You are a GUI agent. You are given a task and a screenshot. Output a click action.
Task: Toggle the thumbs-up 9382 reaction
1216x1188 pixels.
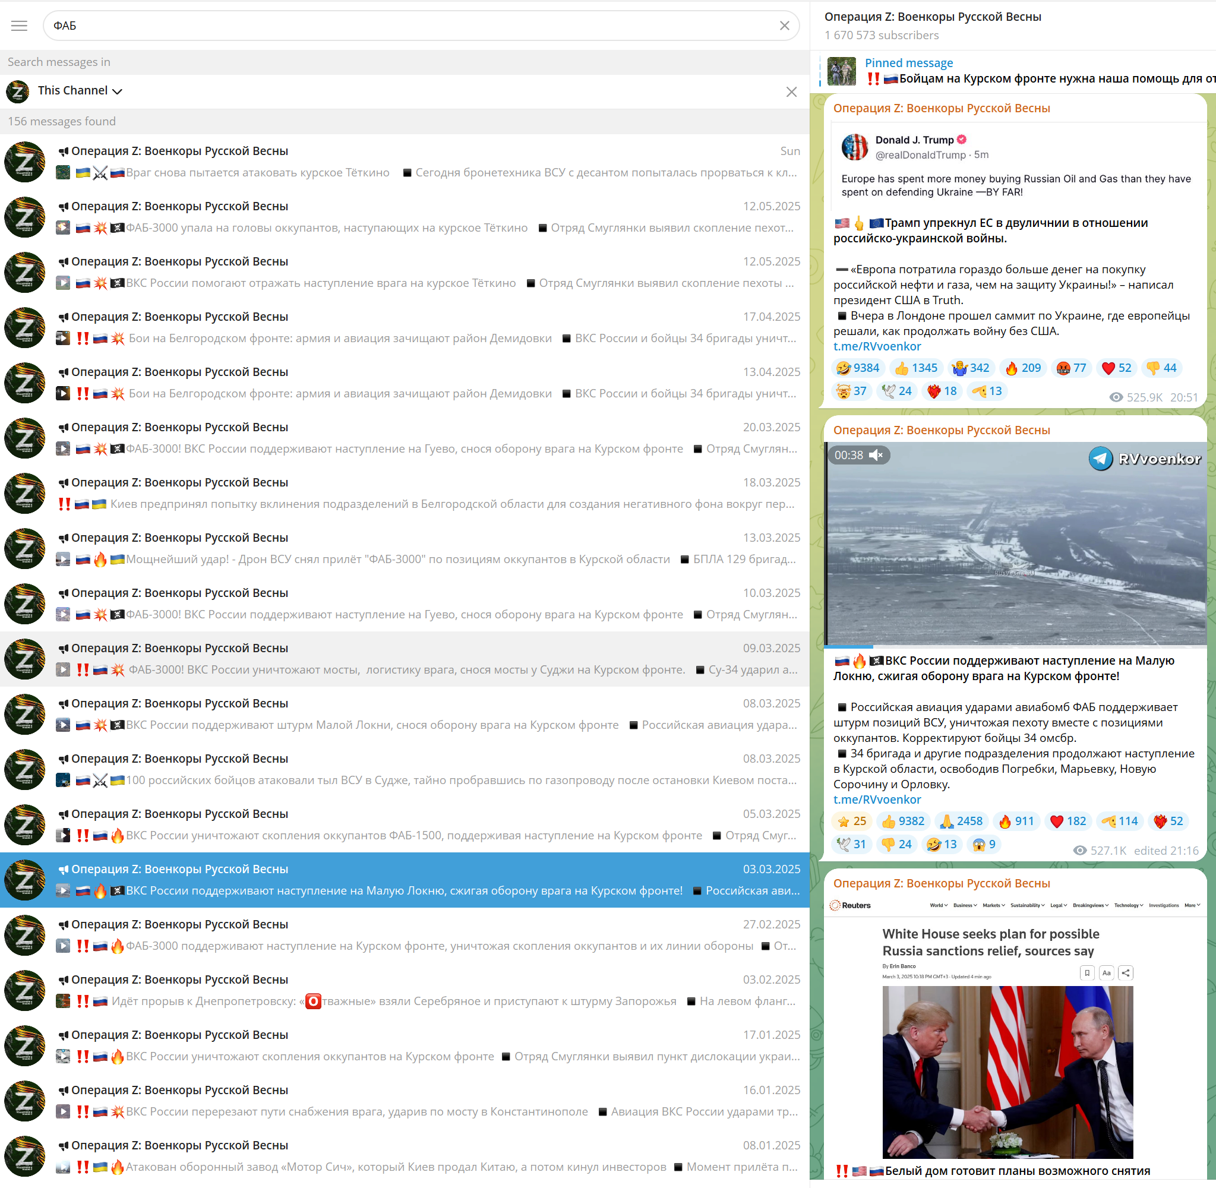902,821
